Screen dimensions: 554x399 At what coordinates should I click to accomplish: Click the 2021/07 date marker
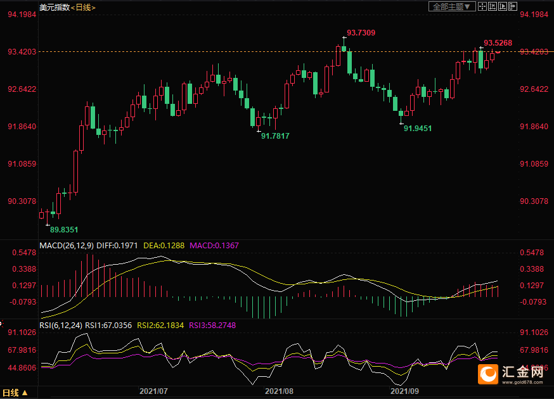153,391
